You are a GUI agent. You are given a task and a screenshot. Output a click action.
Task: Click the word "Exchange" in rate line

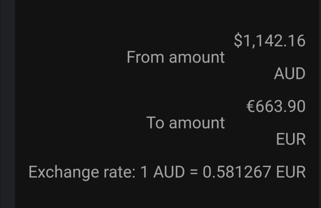pos(59,172)
